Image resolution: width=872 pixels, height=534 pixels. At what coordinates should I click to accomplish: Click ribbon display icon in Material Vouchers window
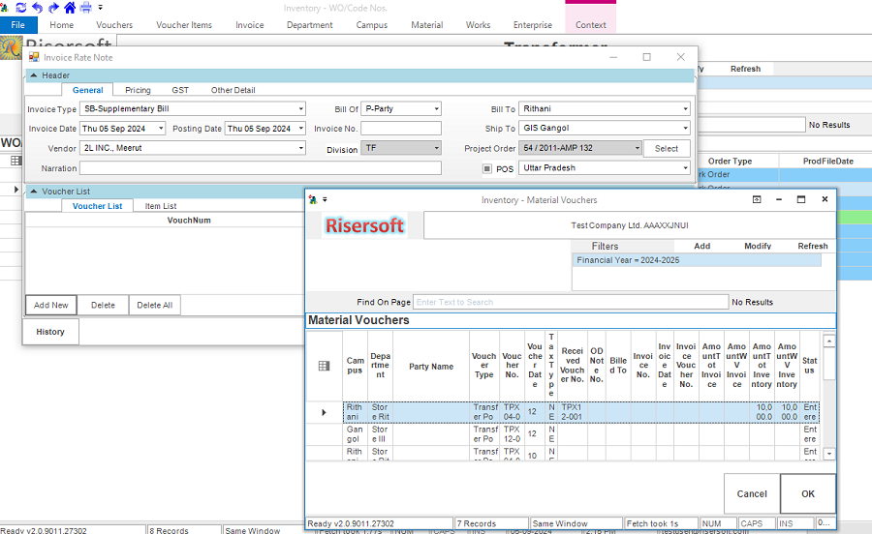click(x=757, y=199)
